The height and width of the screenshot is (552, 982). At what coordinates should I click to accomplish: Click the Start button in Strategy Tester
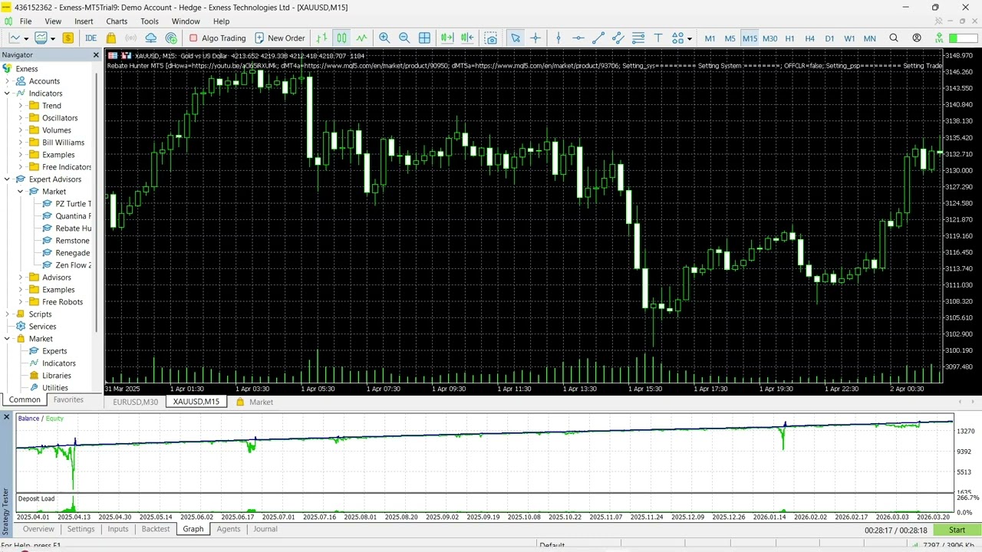coord(957,530)
